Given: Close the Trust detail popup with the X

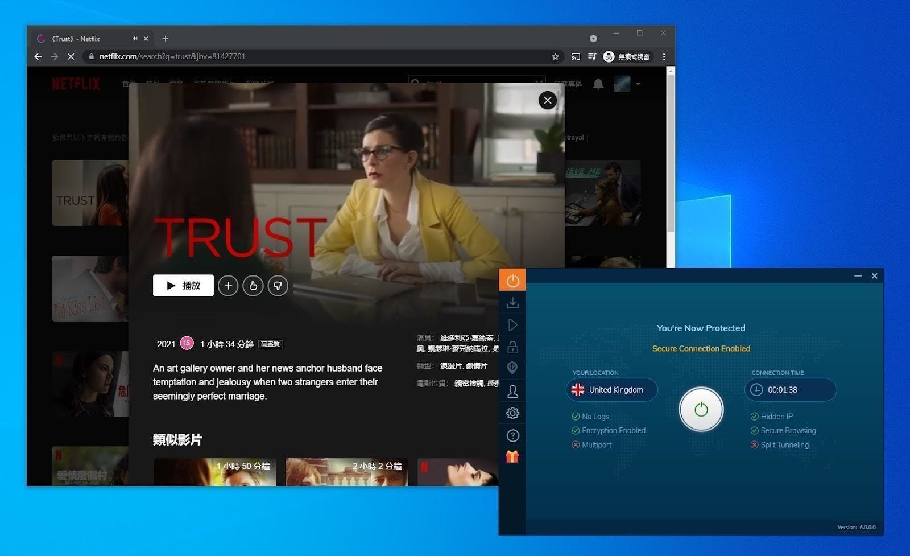Looking at the screenshot, I should click(x=547, y=101).
